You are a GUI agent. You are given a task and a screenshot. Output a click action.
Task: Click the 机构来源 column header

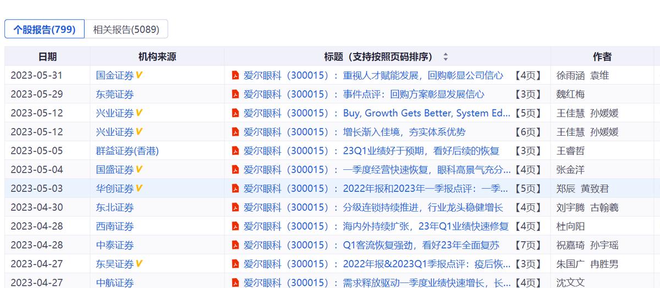[157, 57]
